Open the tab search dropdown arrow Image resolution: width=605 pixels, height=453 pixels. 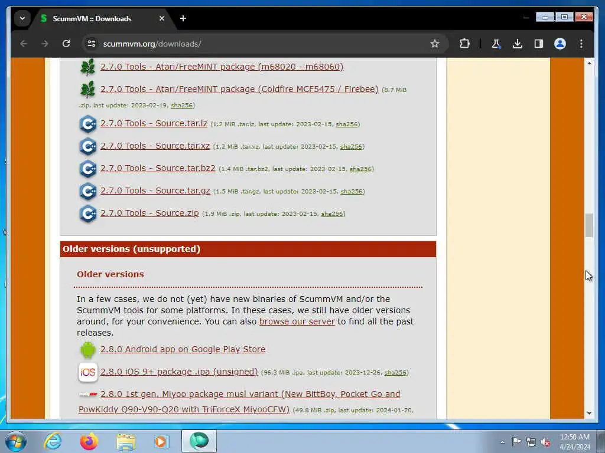[x=22, y=18]
